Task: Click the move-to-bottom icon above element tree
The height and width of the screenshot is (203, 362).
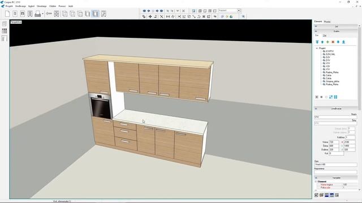Action: click(343, 42)
